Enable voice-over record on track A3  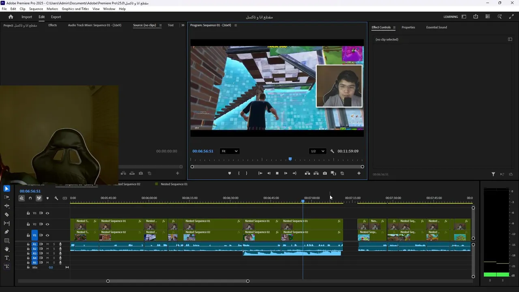[x=60, y=253]
